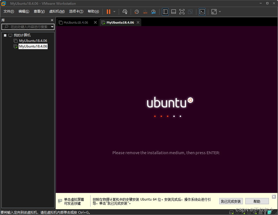This screenshot has width=278, height=215.
Task: Pause the running virtual machine
Action: 108,12
